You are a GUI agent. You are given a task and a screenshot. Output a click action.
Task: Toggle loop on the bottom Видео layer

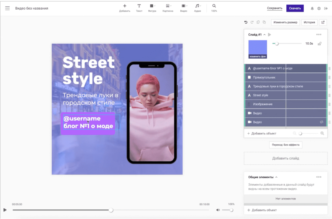tap(322, 122)
